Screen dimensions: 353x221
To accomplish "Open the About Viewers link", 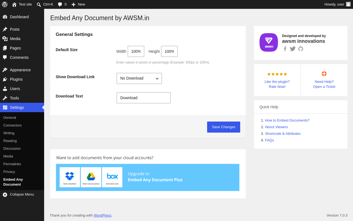I will pos(276,127).
